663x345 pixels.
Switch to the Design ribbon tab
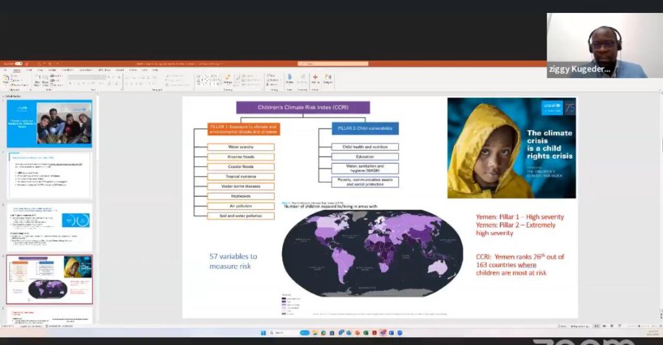(x=52, y=70)
